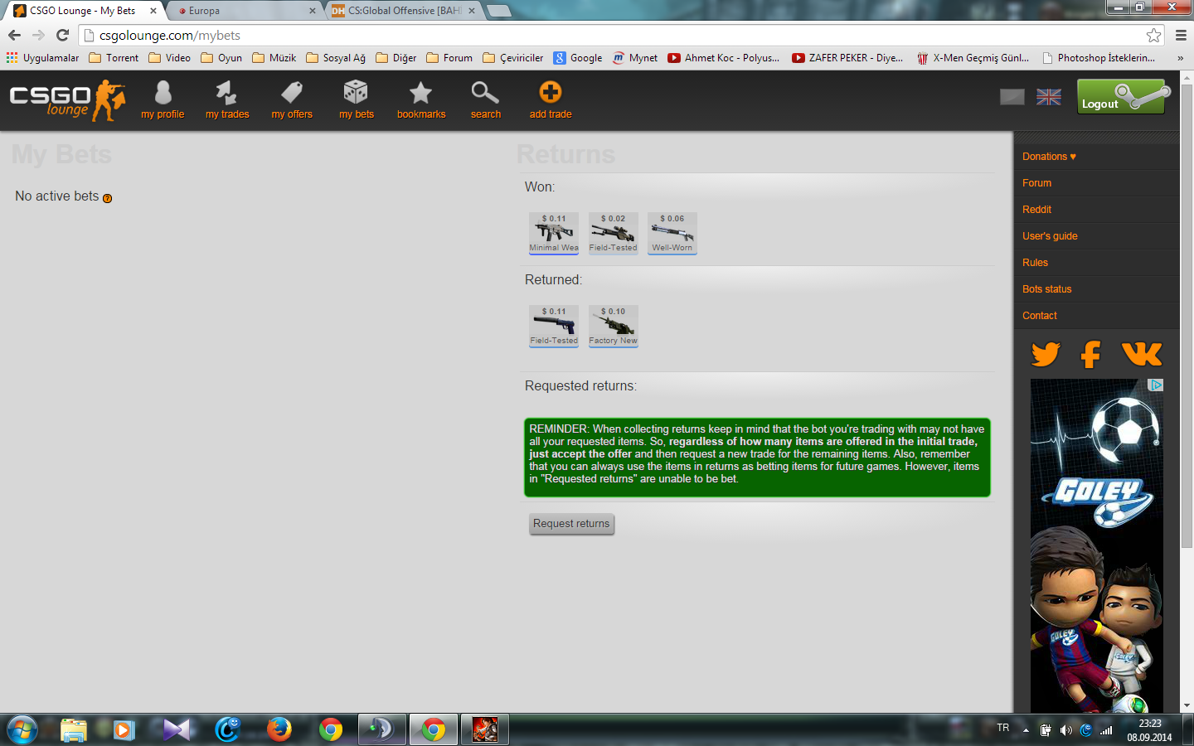Open the Müzik bookmarks folder
This screenshot has width=1194, height=746.
(274, 58)
